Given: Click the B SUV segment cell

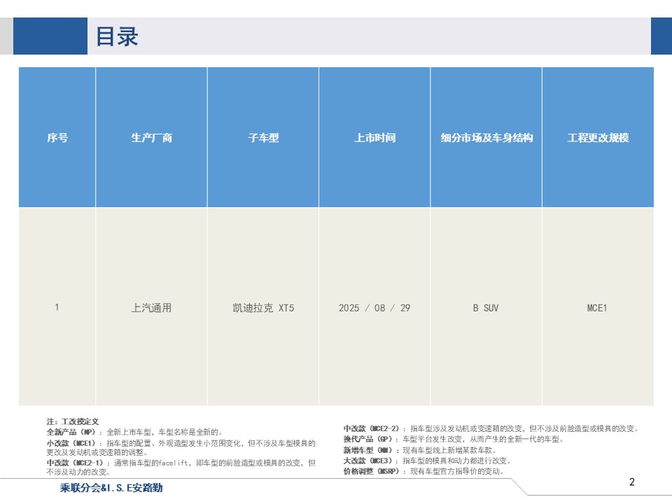Looking at the screenshot, I should pyautogui.click(x=486, y=308).
